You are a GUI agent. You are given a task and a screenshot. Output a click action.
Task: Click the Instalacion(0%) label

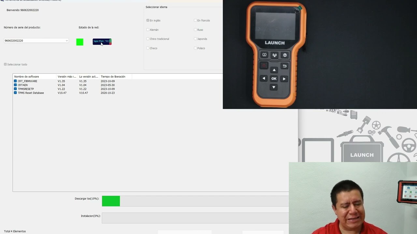91,216
